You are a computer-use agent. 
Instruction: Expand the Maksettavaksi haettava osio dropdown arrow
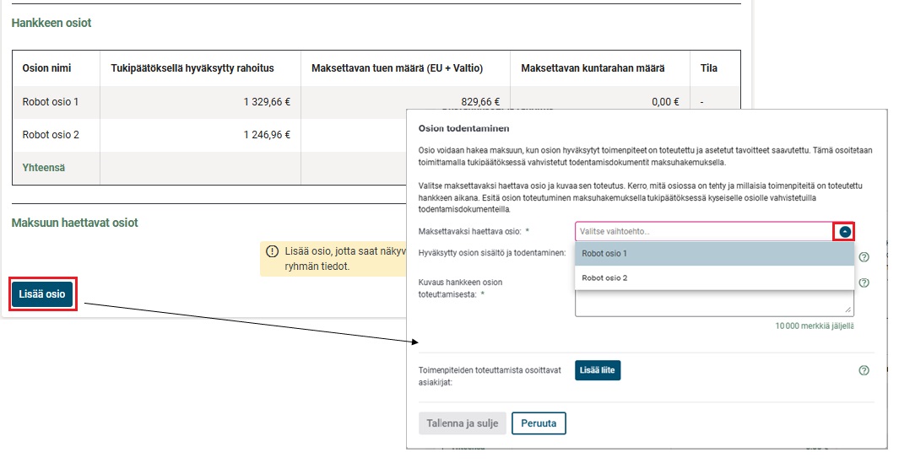click(x=844, y=232)
